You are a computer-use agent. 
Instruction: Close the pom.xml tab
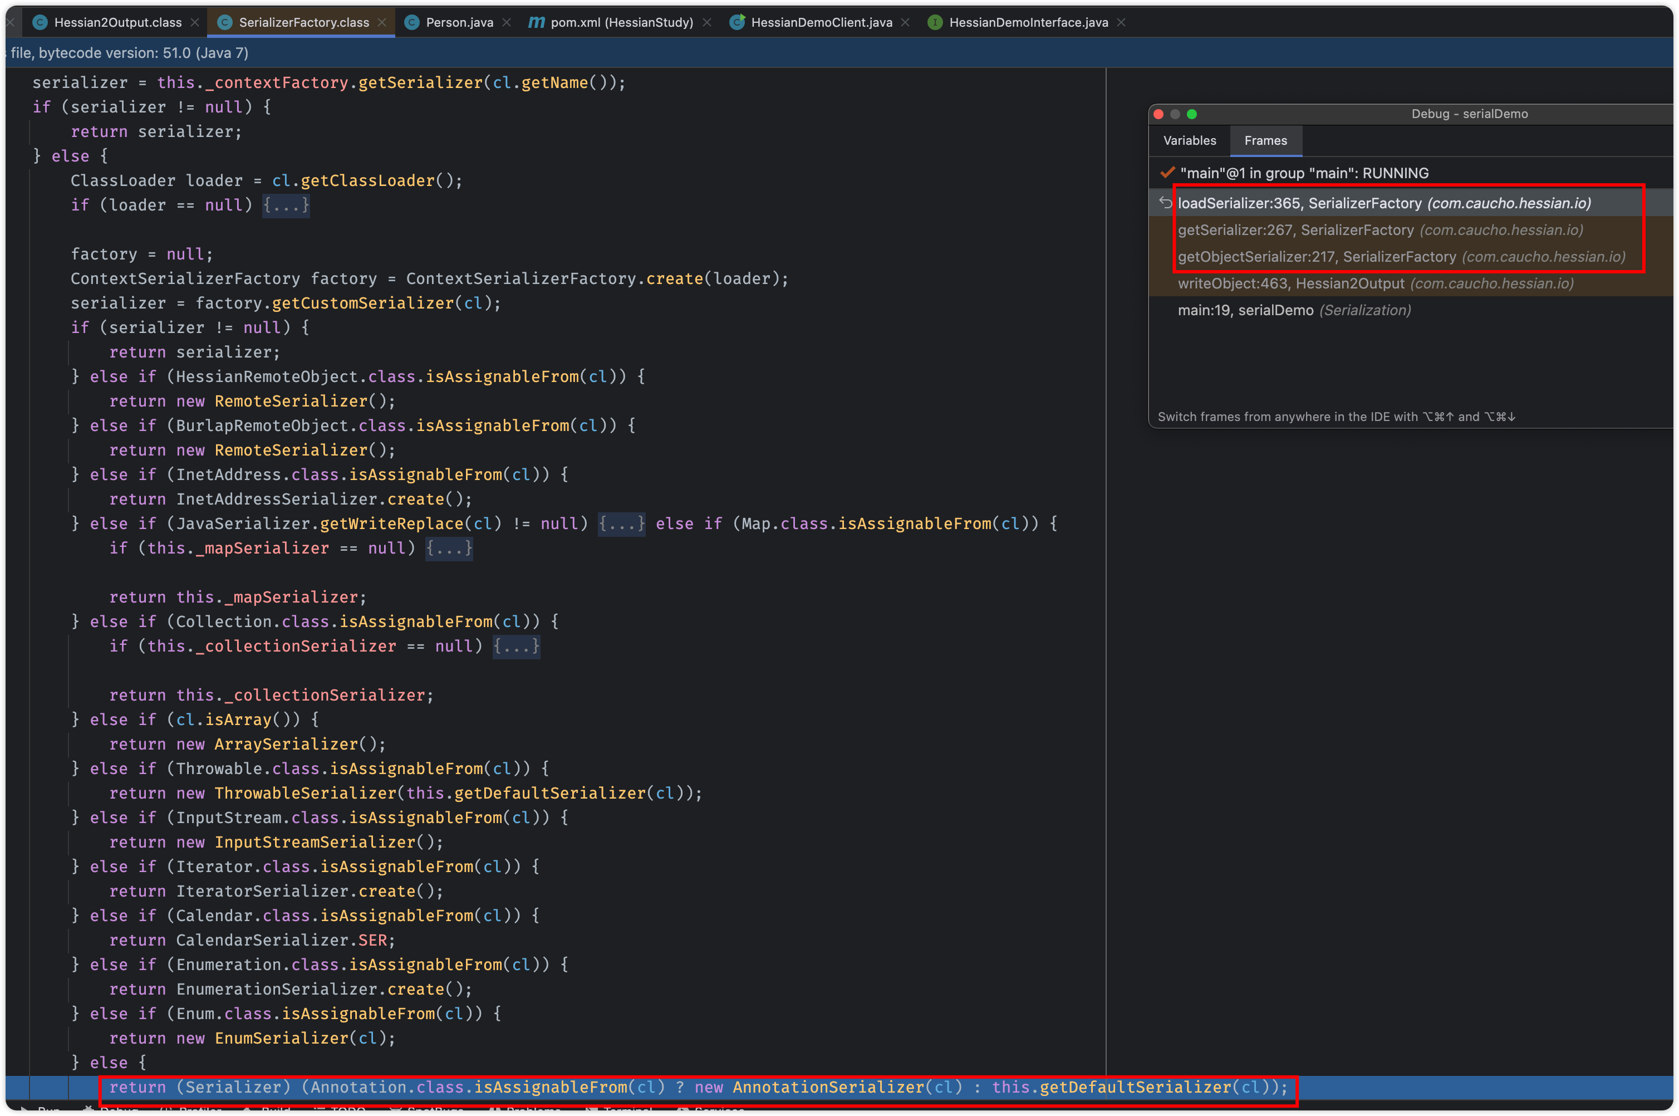point(706,22)
